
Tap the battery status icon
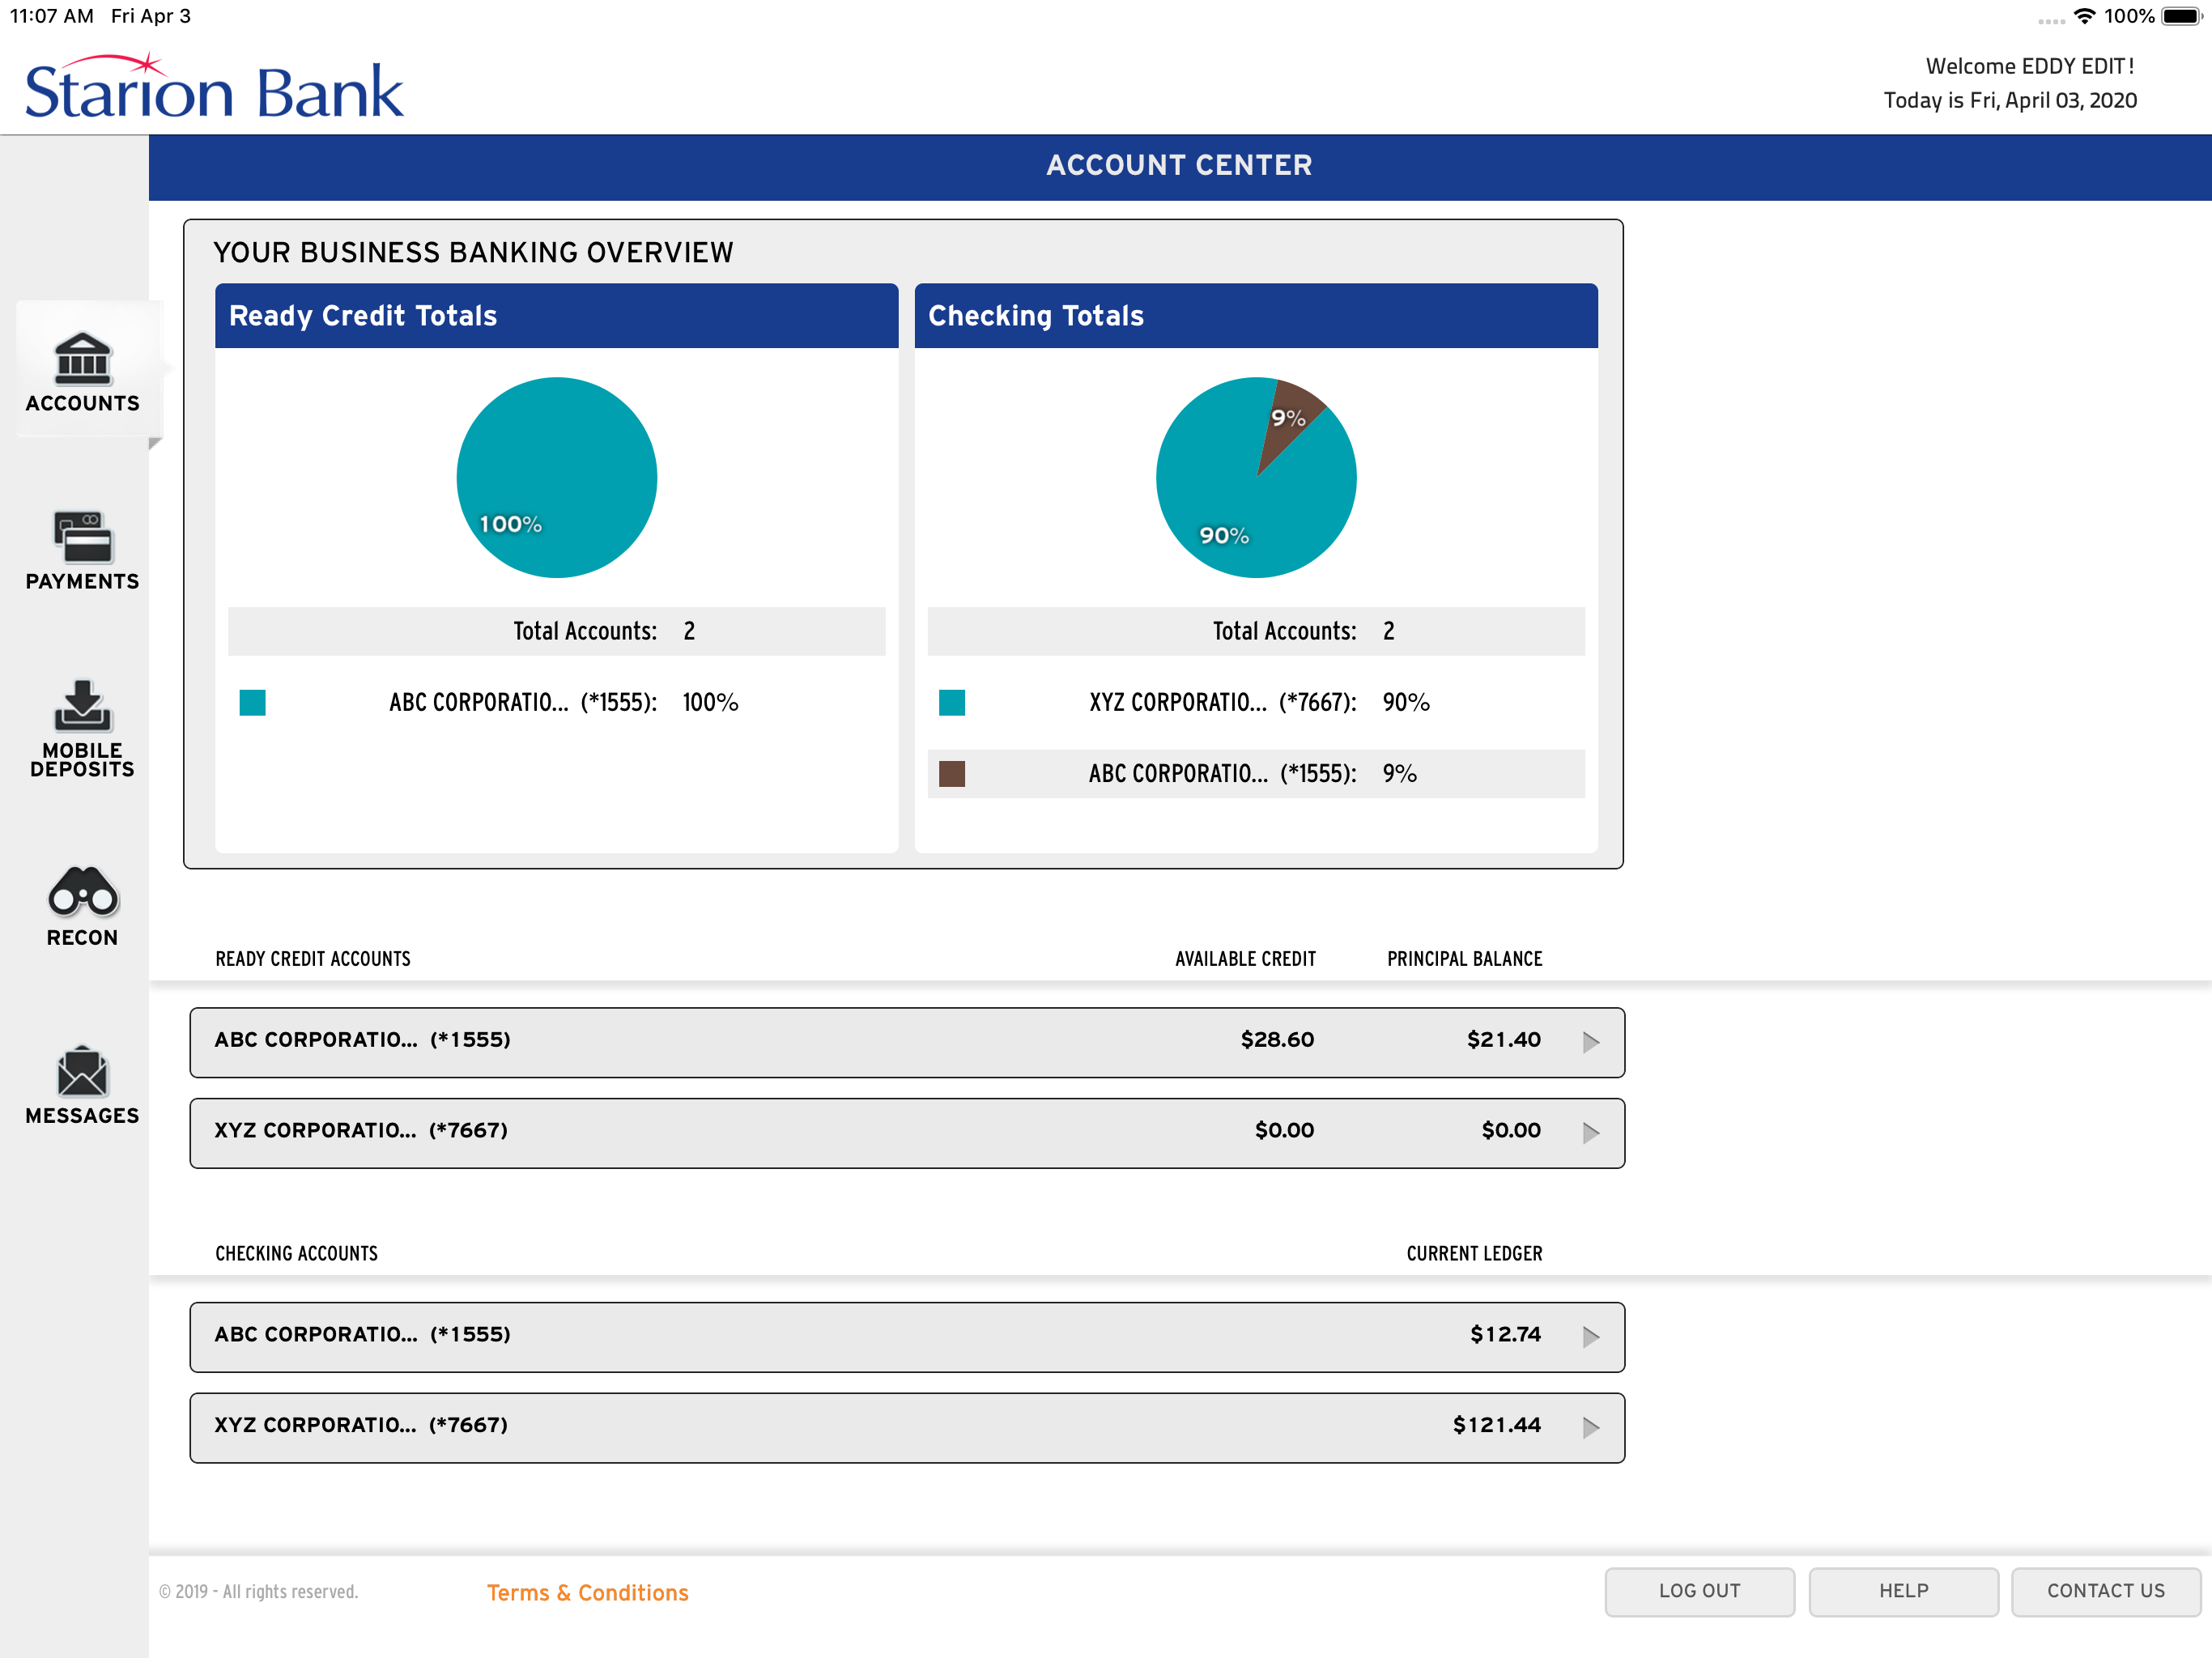click(2181, 16)
